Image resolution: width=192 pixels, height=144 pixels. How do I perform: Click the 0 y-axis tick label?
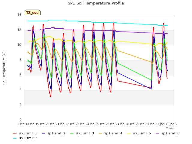click(x=20, y=120)
